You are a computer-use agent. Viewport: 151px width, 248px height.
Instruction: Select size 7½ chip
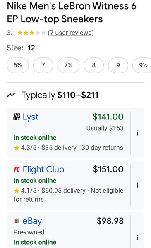pos(68,65)
